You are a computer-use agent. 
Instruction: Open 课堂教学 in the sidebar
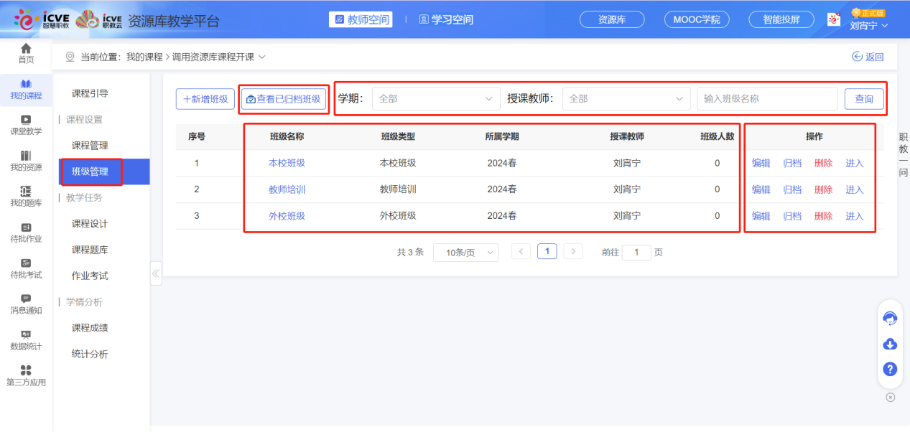point(26,126)
